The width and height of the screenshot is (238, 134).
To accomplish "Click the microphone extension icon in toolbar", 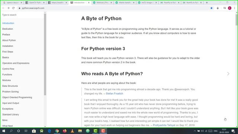I will [x=218, y=8].
